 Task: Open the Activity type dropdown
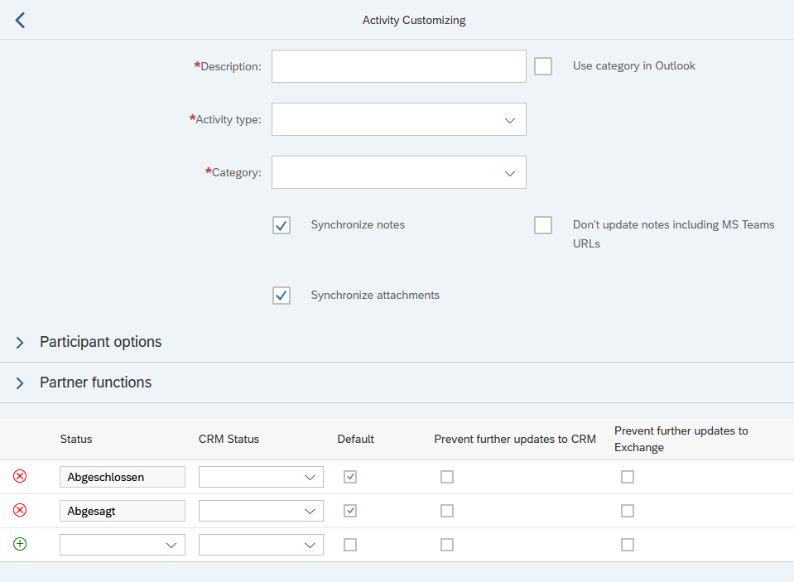coord(509,120)
